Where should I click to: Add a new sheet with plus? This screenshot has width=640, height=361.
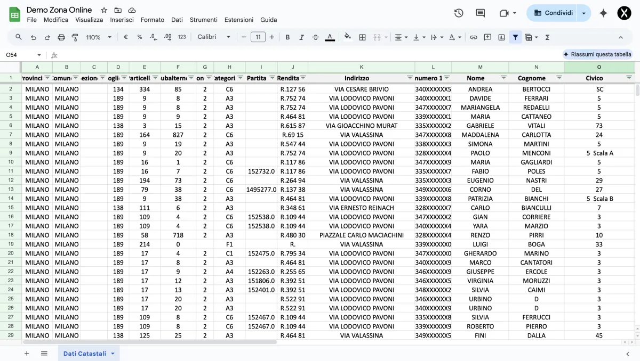pos(27,354)
